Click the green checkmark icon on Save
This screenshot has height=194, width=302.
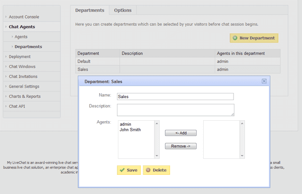click(122, 170)
